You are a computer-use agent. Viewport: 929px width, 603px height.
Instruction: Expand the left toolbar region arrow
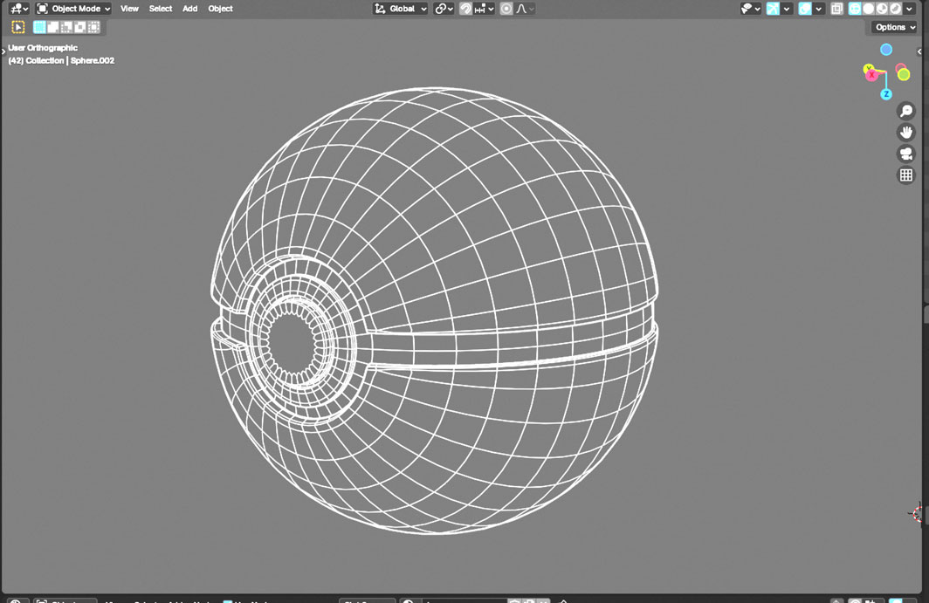3,51
